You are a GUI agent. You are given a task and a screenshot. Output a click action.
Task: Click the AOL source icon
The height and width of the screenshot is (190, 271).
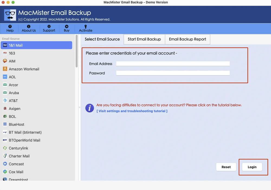pyautogui.click(x=5, y=77)
